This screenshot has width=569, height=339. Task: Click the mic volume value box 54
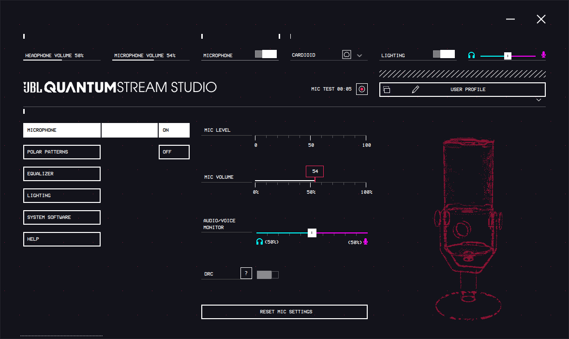tap(314, 171)
